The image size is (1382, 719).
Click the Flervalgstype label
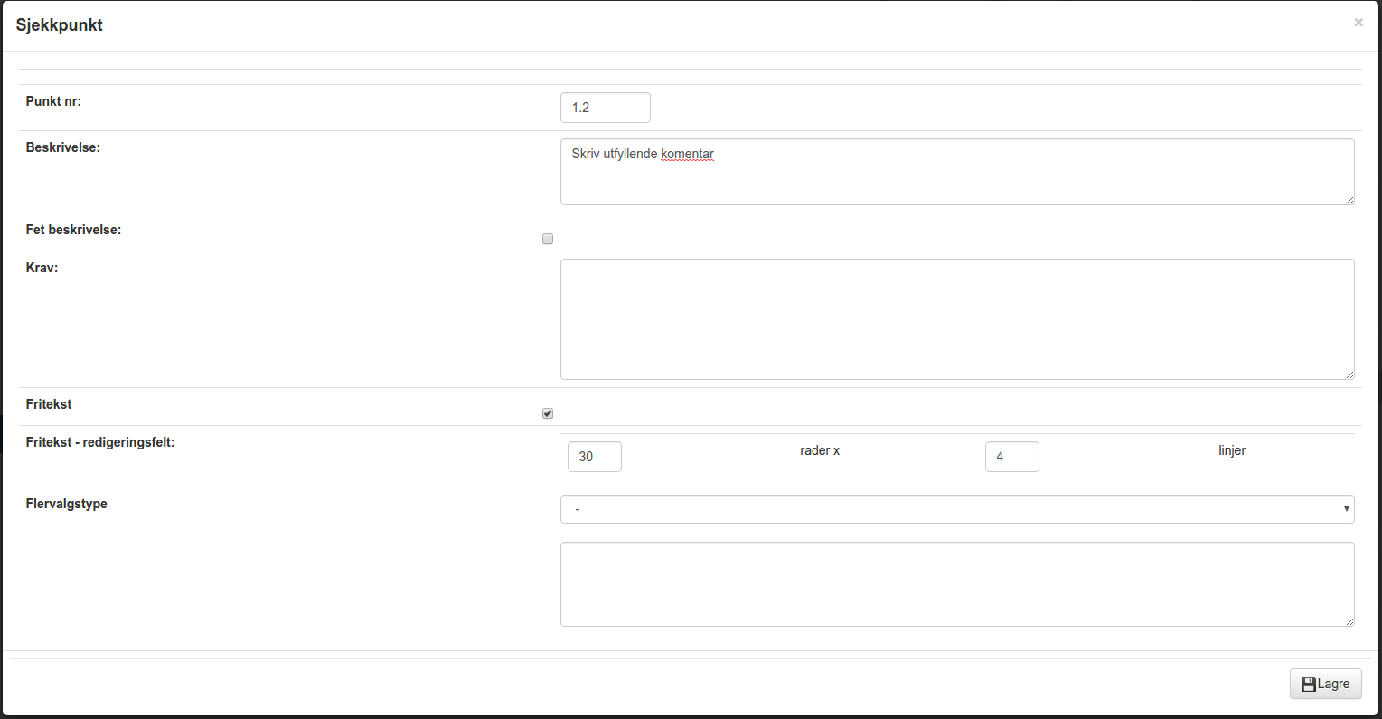click(x=67, y=504)
